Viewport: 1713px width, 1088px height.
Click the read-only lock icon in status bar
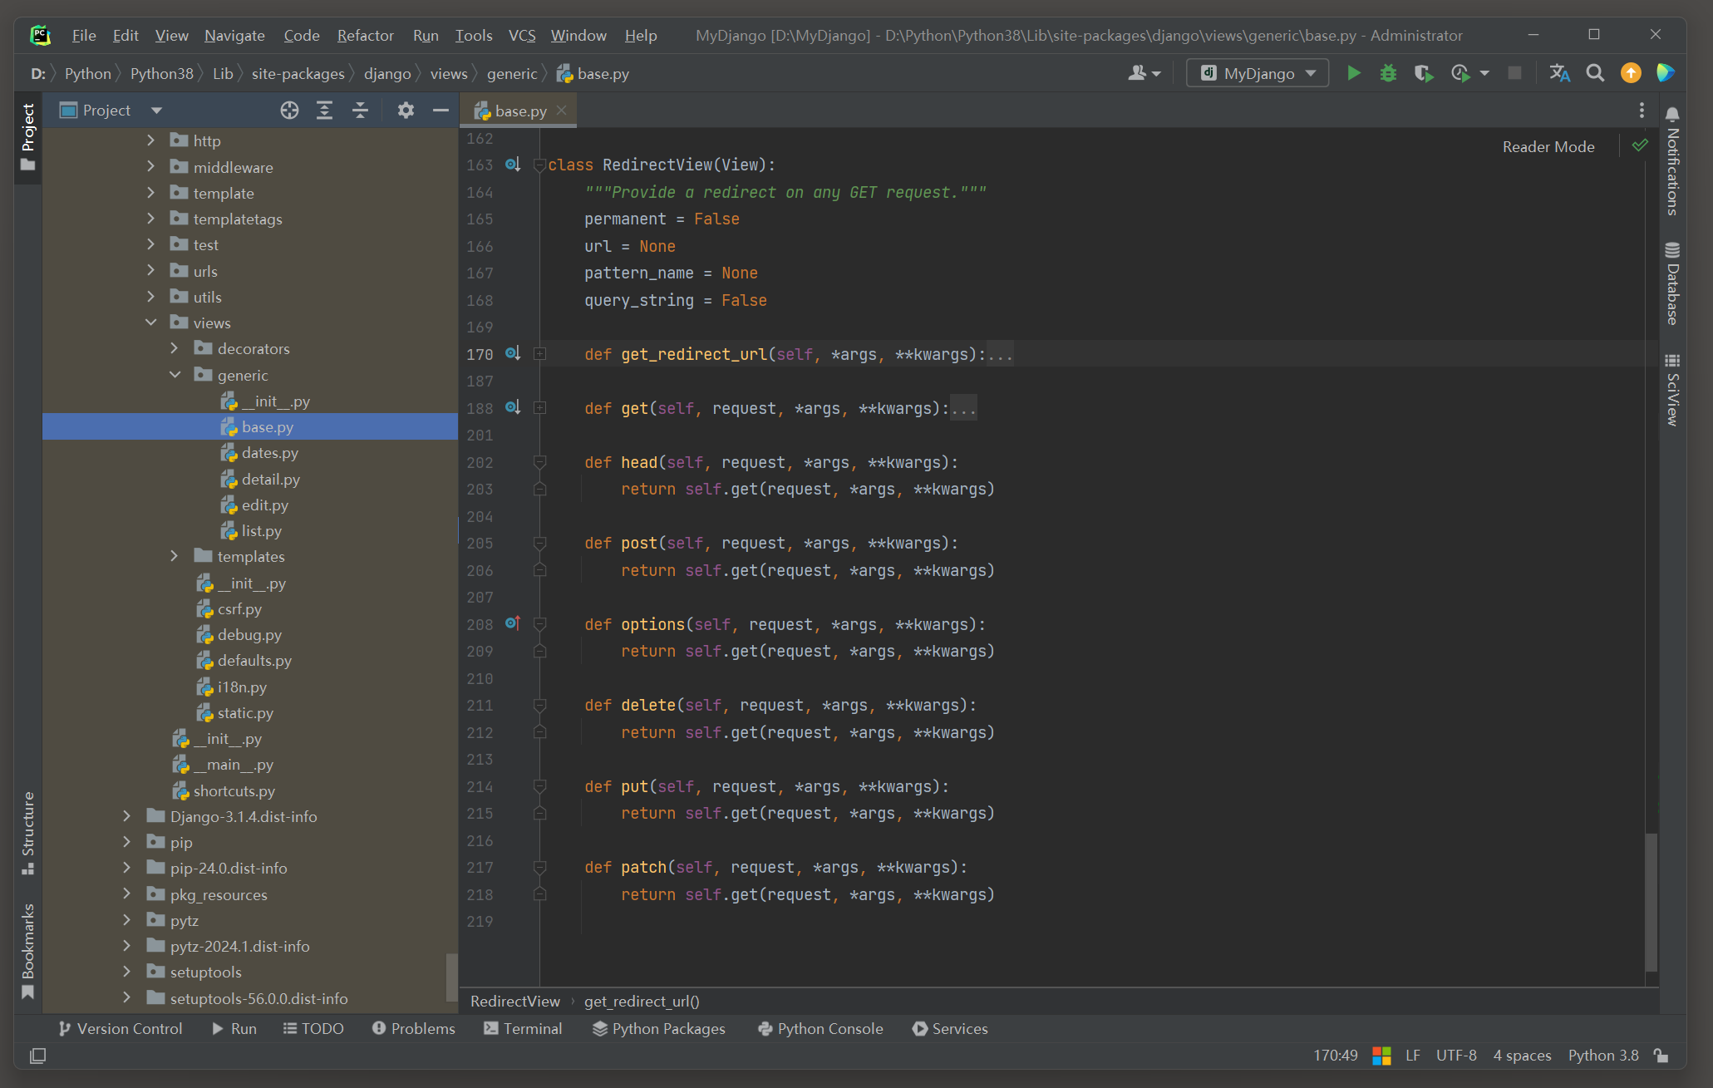(x=1661, y=1055)
